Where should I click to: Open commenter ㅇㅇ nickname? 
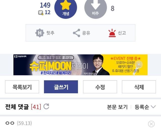pos(10,123)
